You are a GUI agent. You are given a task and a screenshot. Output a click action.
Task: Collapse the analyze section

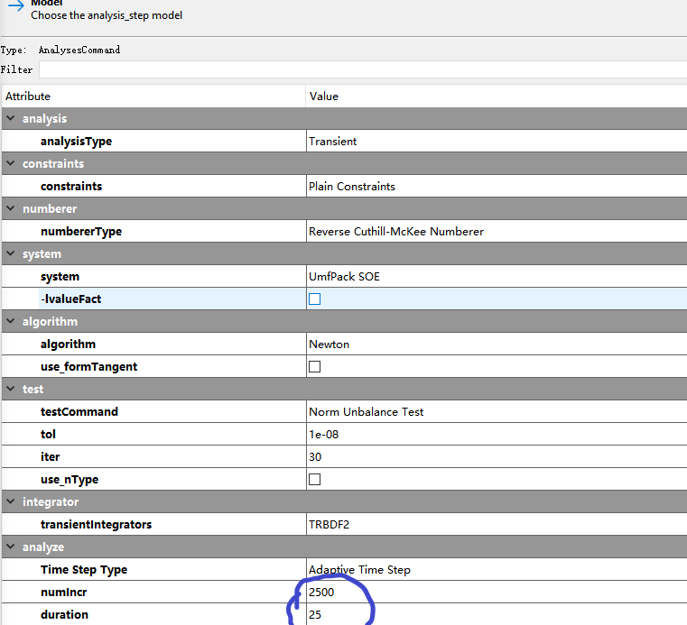pyautogui.click(x=11, y=547)
